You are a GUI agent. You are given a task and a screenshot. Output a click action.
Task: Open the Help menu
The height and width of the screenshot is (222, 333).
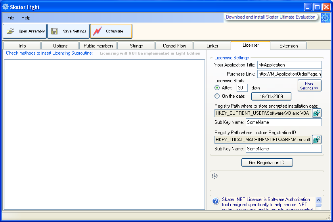tap(26, 18)
